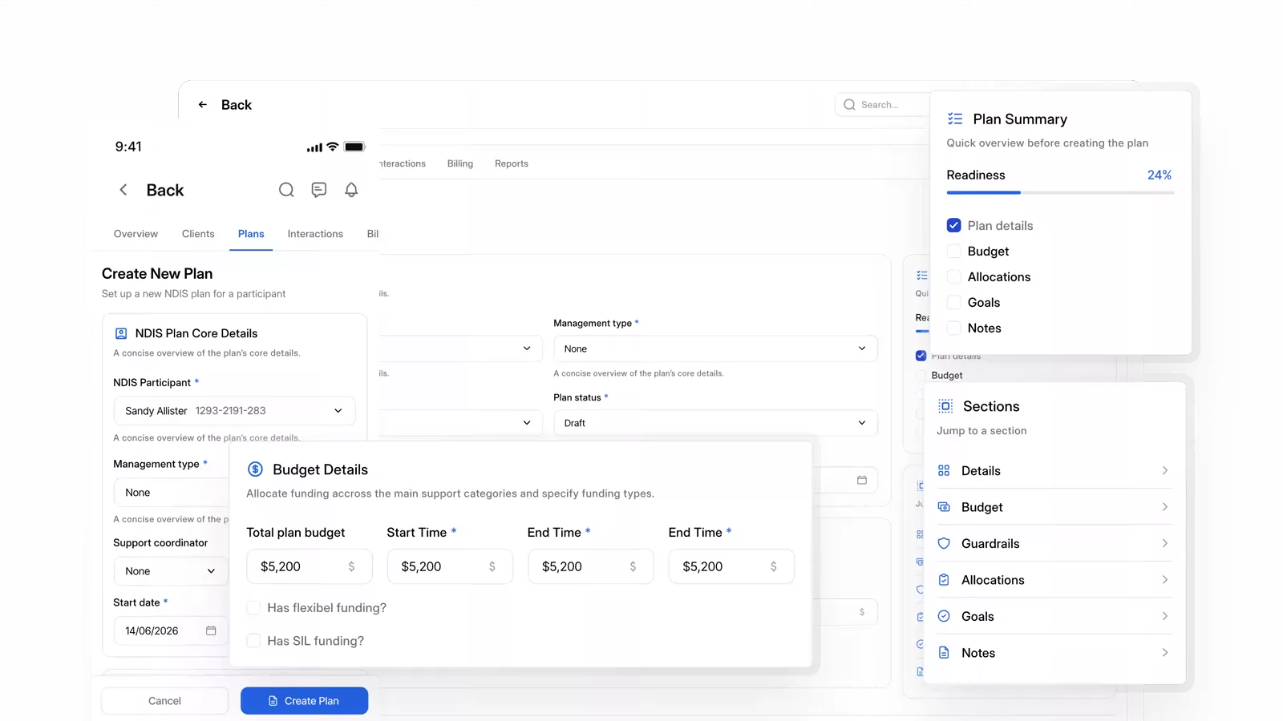
Task: Expand the Allocations section chevron
Action: pos(1165,580)
